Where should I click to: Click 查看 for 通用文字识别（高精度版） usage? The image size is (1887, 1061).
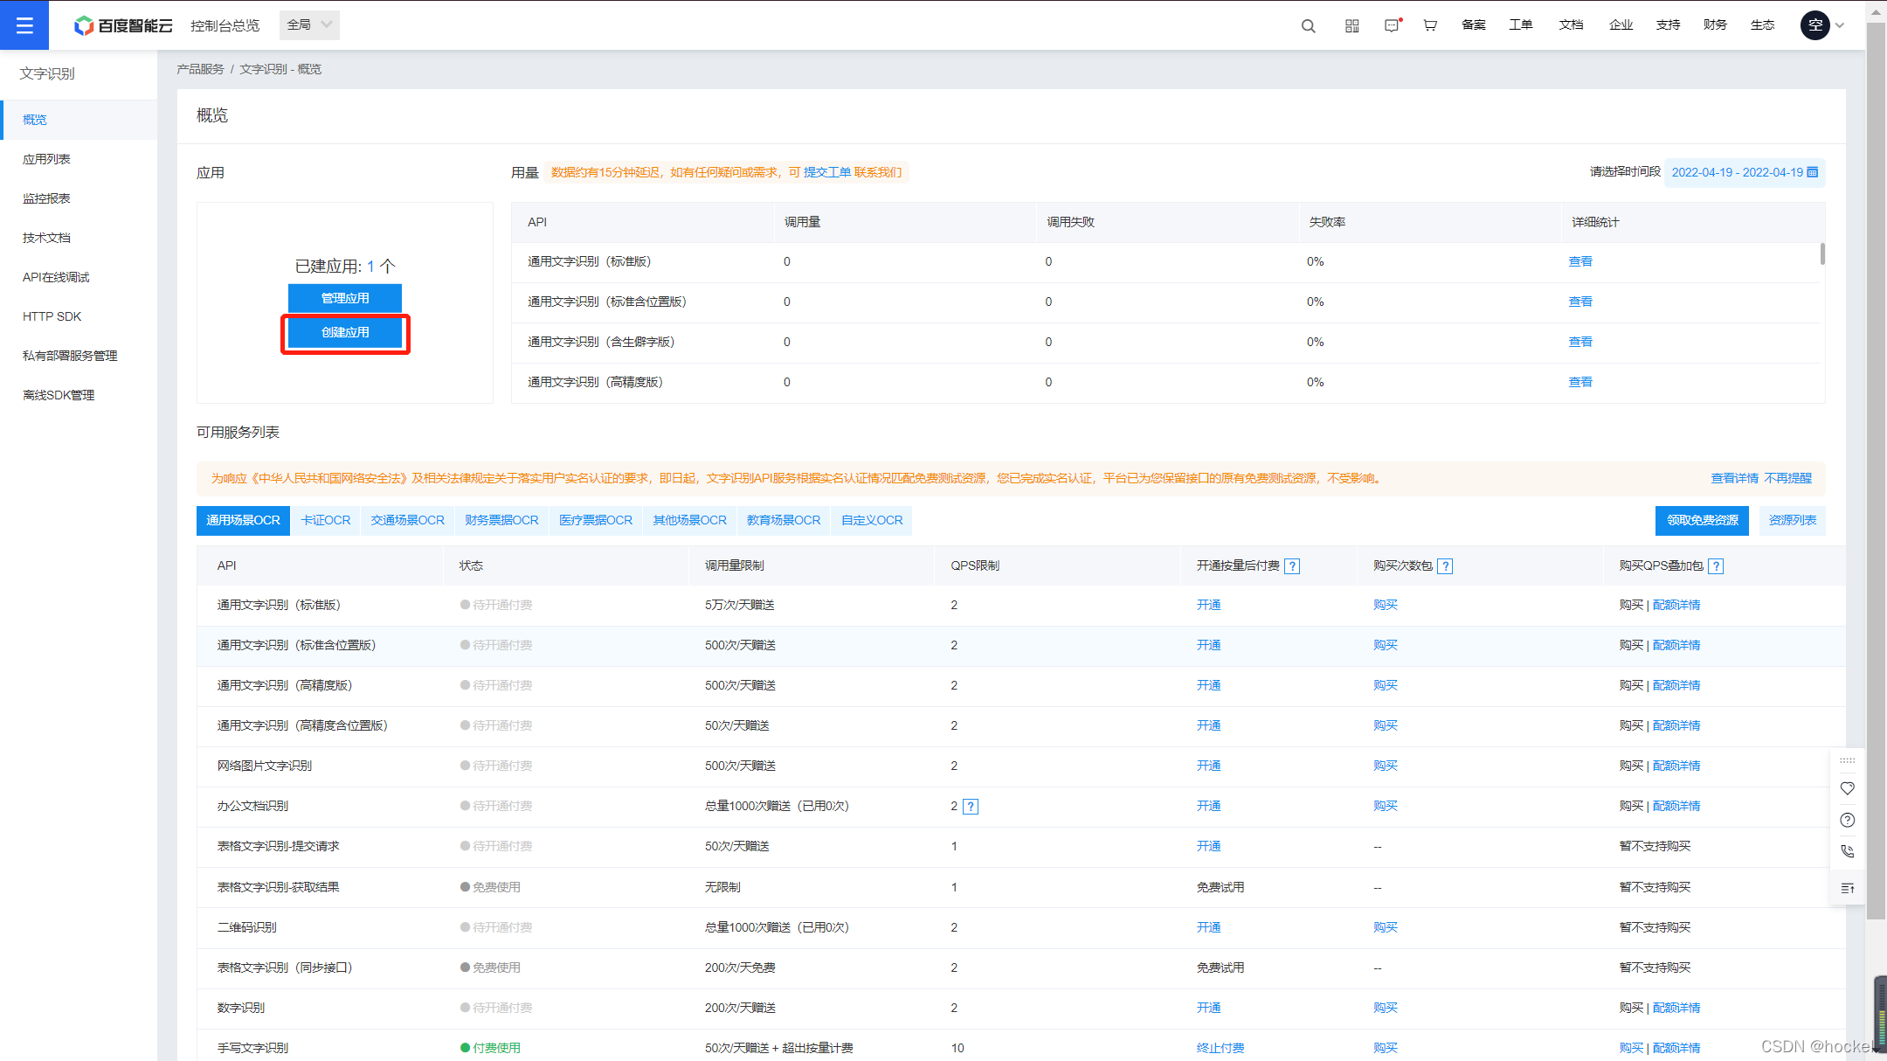(1580, 382)
